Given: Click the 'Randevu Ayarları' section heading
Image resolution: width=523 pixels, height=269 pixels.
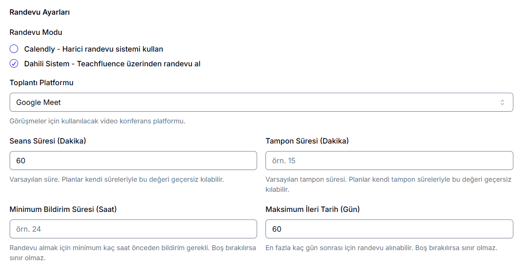Looking at the screenshot, I should pyautogui.click(x=39, y=12).
